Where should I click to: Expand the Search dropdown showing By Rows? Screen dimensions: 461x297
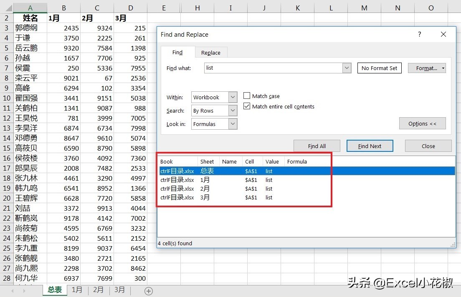point(233,111)
